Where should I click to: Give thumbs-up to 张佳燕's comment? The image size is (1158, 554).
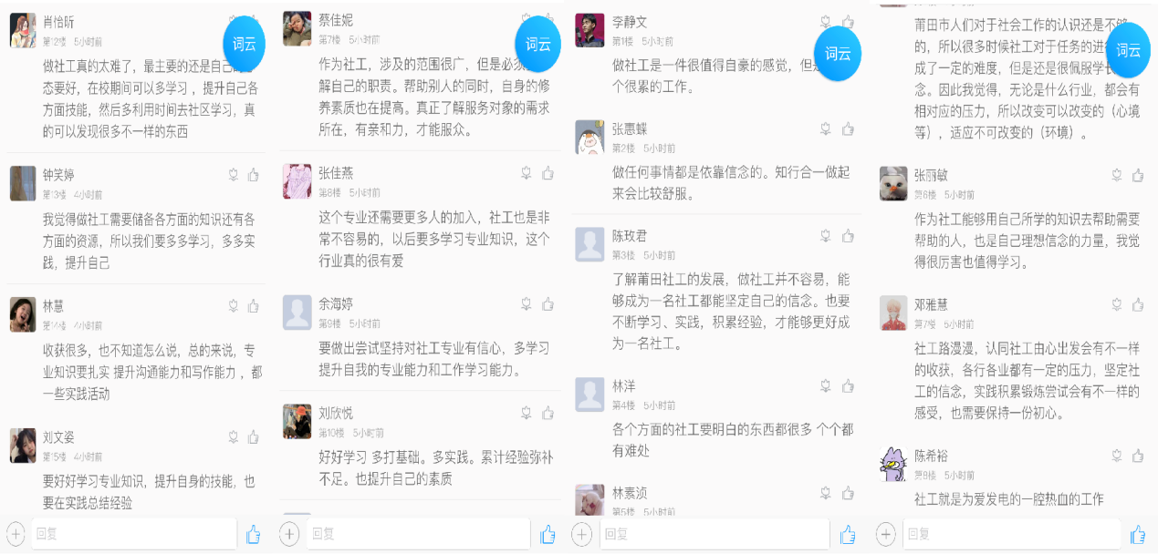(x=548, y=173)
